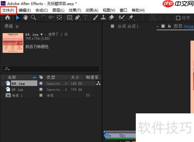Open the 编辑(E) menu
This screenshot has height=142, width=194.
click(25, 10)
